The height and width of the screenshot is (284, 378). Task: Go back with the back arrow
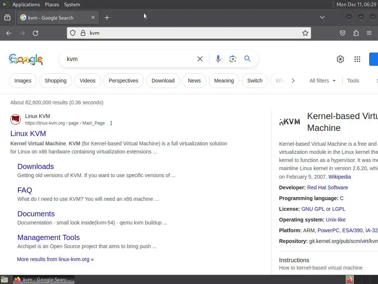tap(9, 33)
